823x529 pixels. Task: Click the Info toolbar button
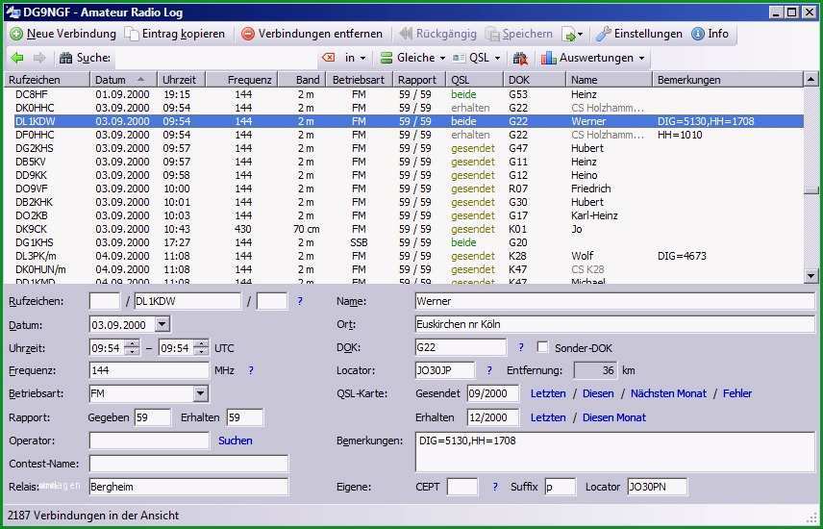[711, 35]
